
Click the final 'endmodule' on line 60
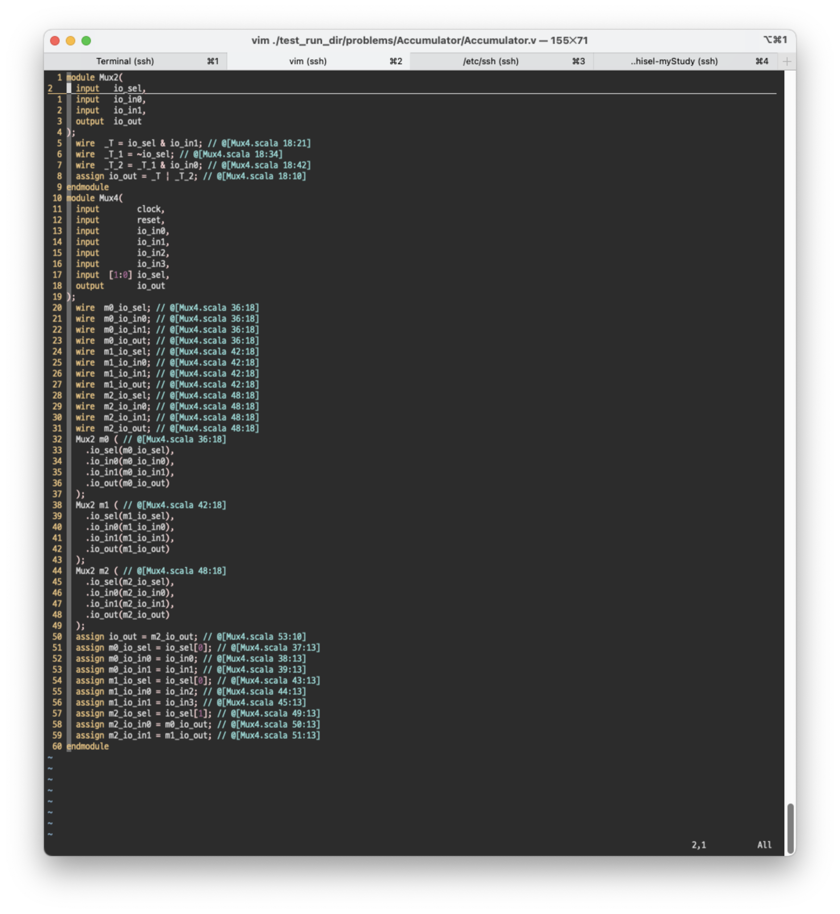(x=88, y=746)
